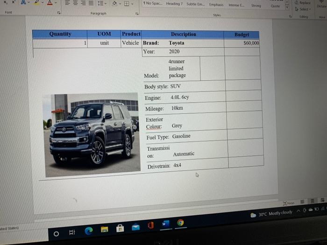
Task: Expand Borders dropdown arrow
Action: [132, 4]
